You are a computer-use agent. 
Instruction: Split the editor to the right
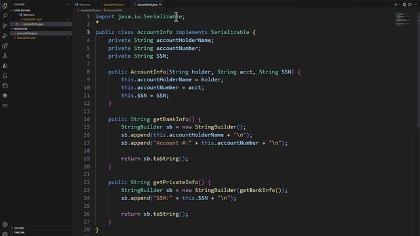409,5
